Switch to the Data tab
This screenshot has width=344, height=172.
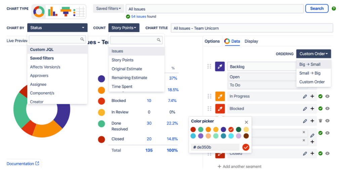tap(232, 41)
